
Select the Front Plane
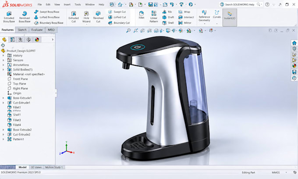point(18,79)
